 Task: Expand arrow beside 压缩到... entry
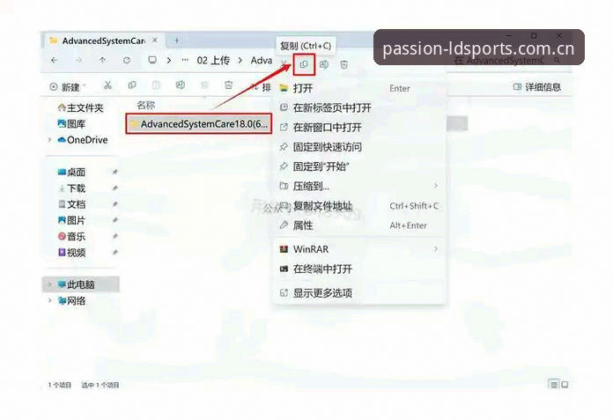coord(435,186)
